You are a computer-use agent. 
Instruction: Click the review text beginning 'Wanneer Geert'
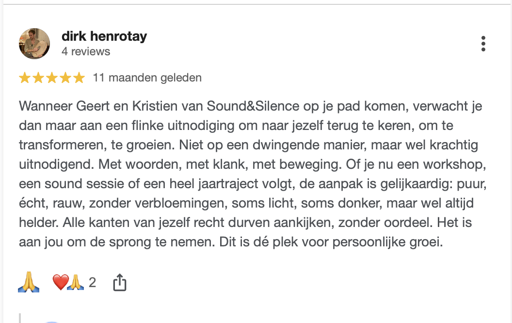tap(253, 174)
